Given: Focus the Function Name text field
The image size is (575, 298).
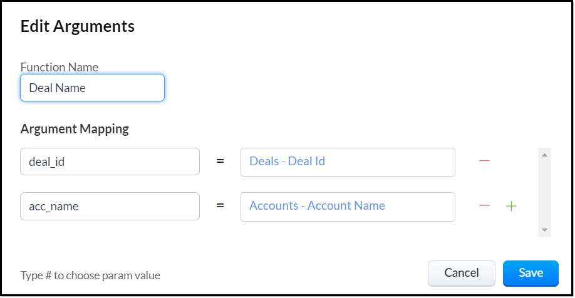Looking at the screenshot, I should tap(92, 88).
